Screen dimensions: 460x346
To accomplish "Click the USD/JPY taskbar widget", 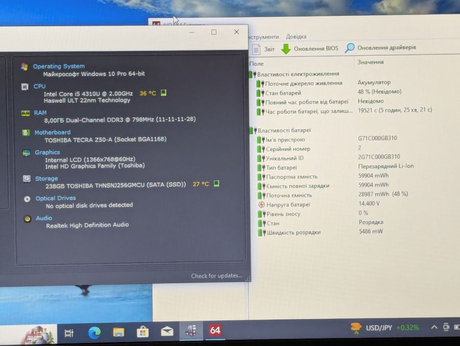I will click(384, 328).
